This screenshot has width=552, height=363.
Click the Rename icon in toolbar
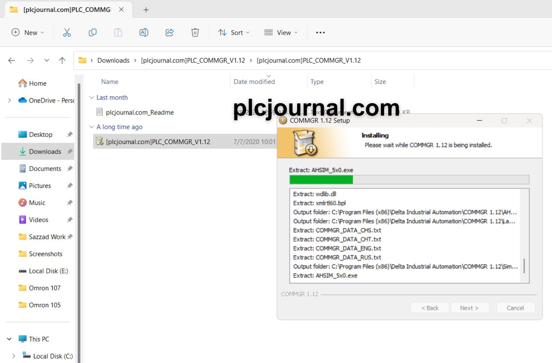tap(144, 33)
